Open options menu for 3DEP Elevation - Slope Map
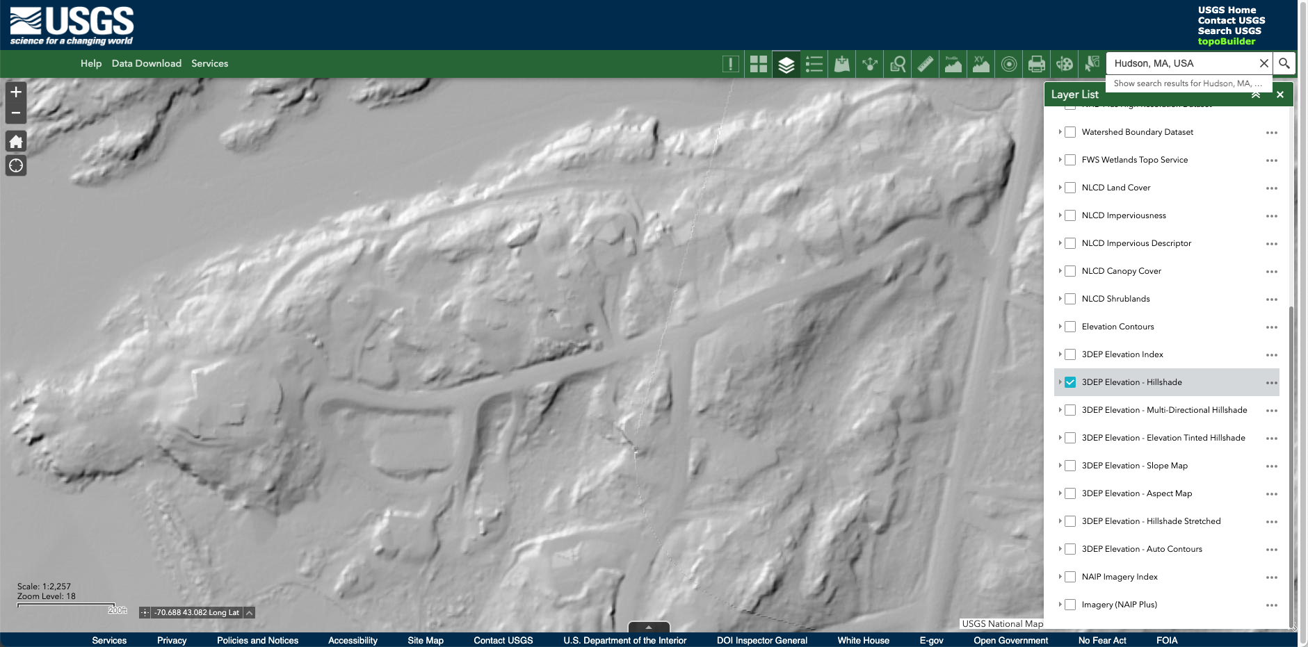1308x647 pixels. pos(1271,466)
